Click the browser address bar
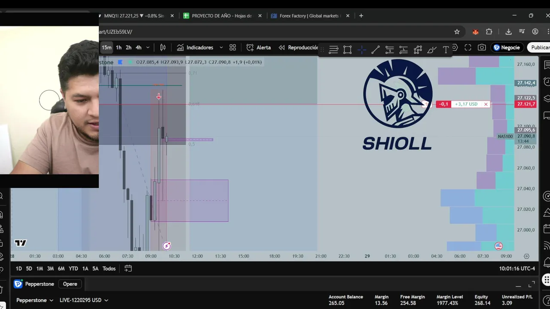The width and height of the screenshot is (550, 309). [275, 32]
